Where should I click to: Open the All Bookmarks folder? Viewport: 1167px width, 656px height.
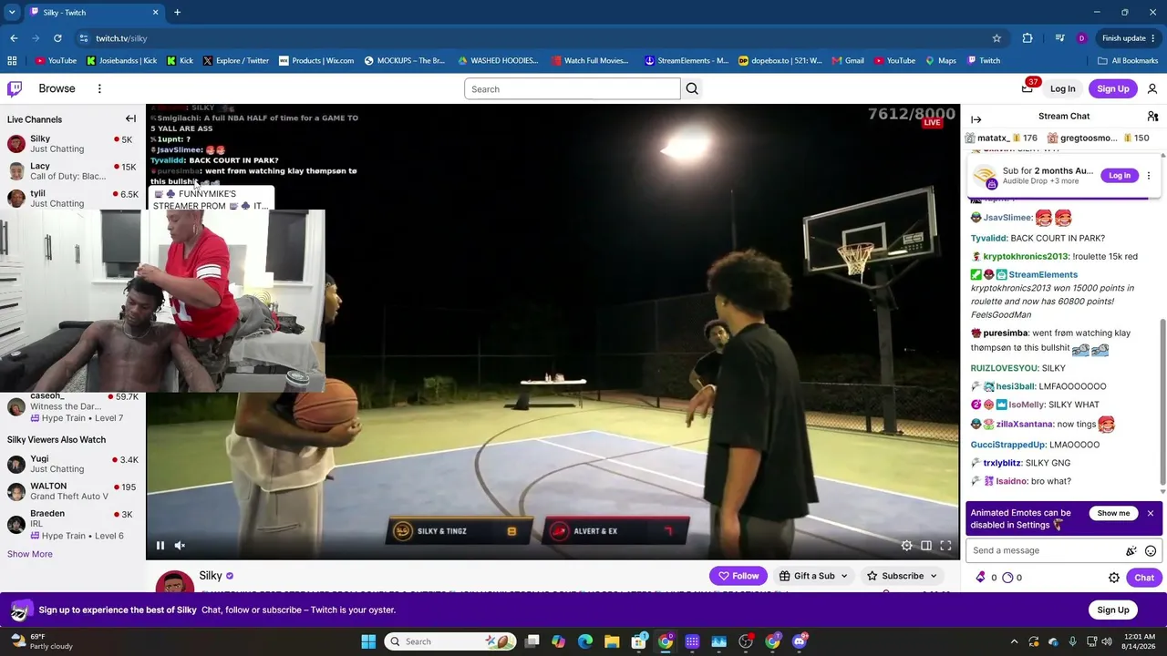[x=1128, y=61]
